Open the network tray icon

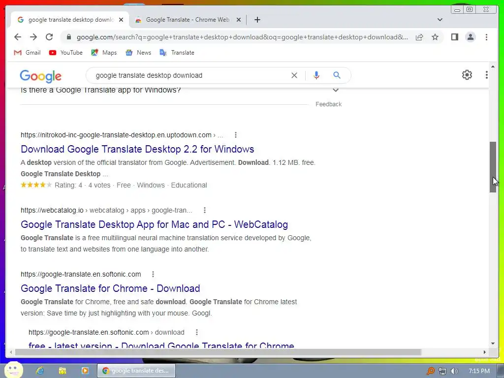tap(442, 371)
